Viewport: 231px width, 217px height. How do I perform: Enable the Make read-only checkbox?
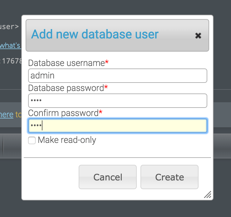32,140
